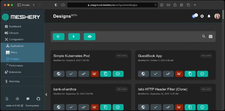Image resolution: width=225 pixels, height=111 pixels.
Task: Open info for GuestBook App
Action: click(202, 74)
